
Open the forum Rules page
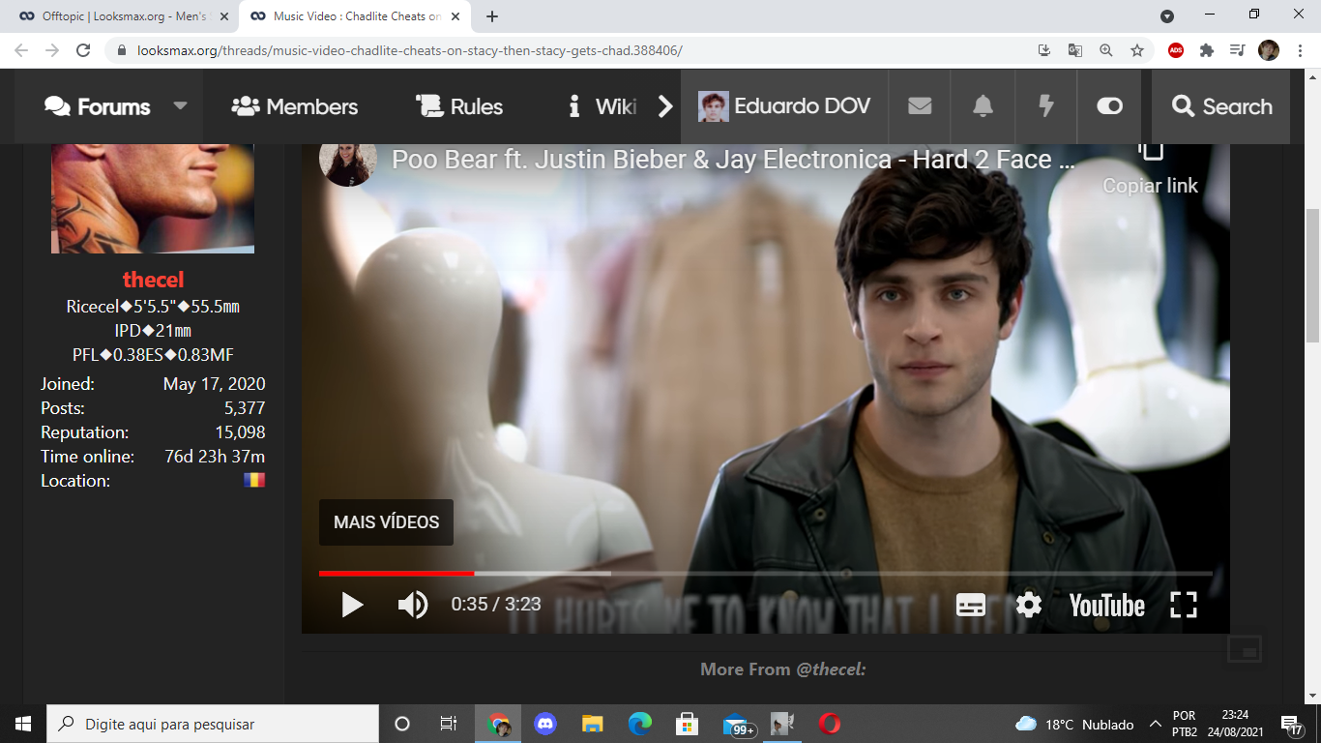(459, 106)
